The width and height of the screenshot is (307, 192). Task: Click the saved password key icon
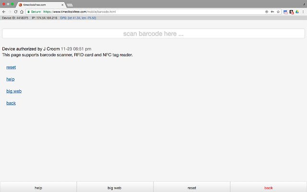(x=272, y=12)
